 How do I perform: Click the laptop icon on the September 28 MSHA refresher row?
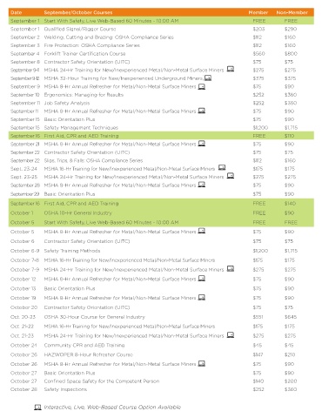(x=202, y=185)
